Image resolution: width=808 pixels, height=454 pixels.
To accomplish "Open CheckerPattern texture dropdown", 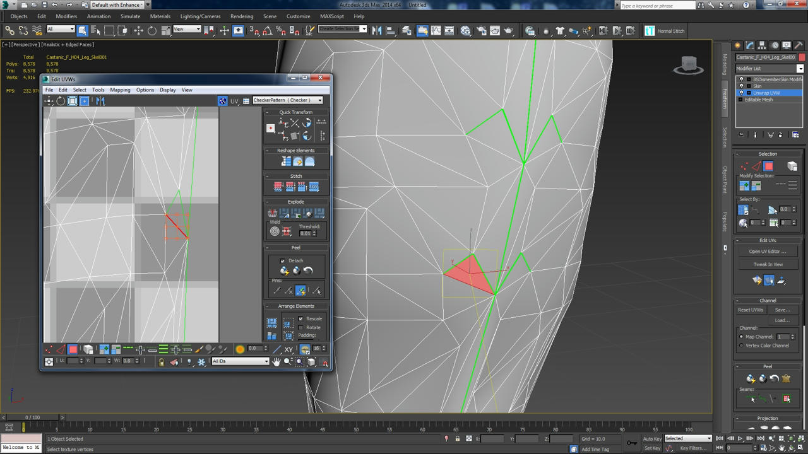I will click(288, 100).
